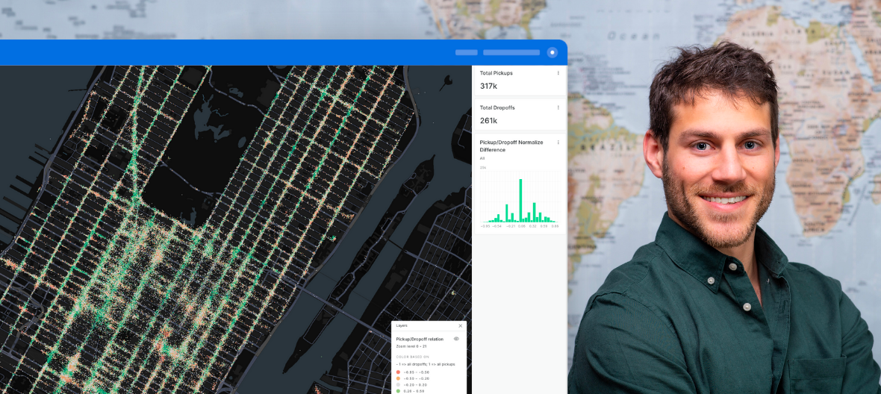The image size is (881, 394).
Task: Open the Total Dropoffs widget options menu
Action: click(558, 107)
